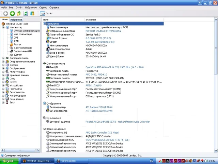Open Microsoft Windows XP Professional link
The image size is (218, 164).
pos(103,31)
